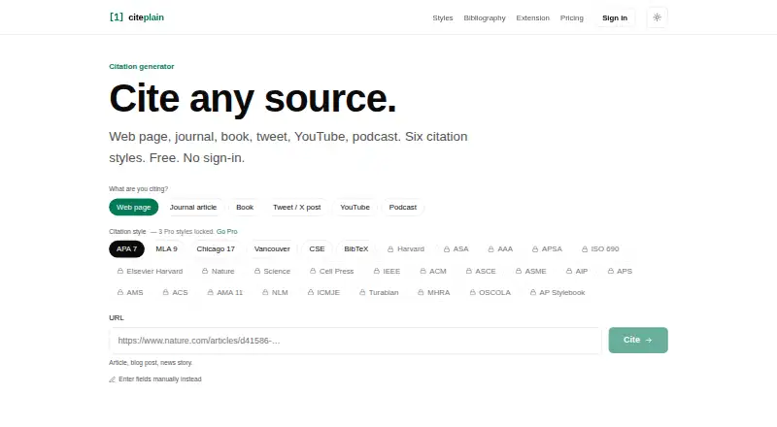Click Enter fields manually instead

(x=155, y=379)
